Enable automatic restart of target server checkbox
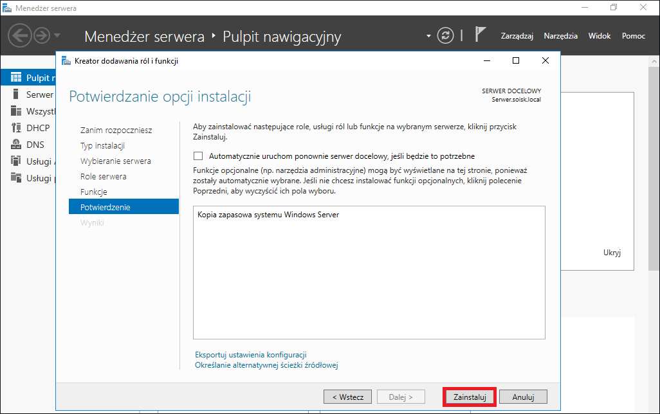The width and height of the screenshot is (660, 414). (198, 156)
